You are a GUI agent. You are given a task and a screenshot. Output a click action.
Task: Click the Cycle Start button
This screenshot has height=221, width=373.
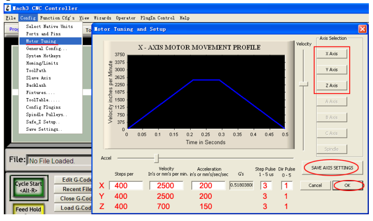click(x=29, y=187)
